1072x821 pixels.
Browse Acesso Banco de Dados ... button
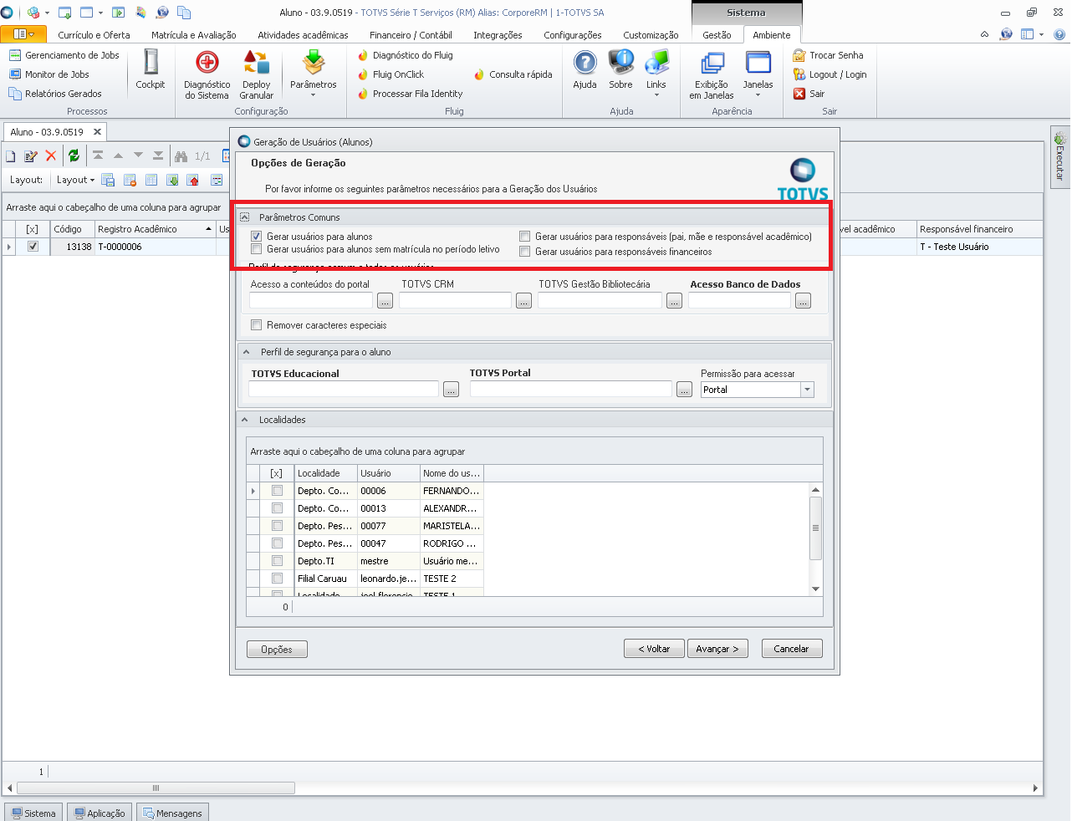803,301
